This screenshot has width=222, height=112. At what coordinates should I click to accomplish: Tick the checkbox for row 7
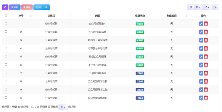[6, 73]
